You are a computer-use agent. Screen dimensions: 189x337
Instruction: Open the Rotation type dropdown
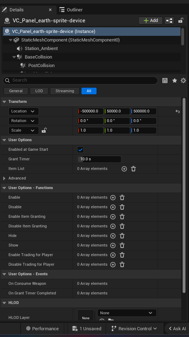click(x=24, y=121)
